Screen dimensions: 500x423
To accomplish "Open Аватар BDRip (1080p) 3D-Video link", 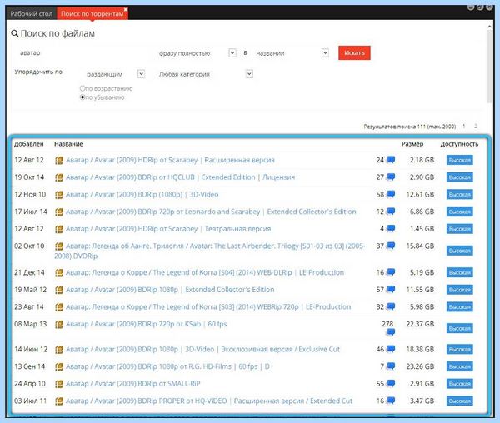I will [x=142, y=194].
